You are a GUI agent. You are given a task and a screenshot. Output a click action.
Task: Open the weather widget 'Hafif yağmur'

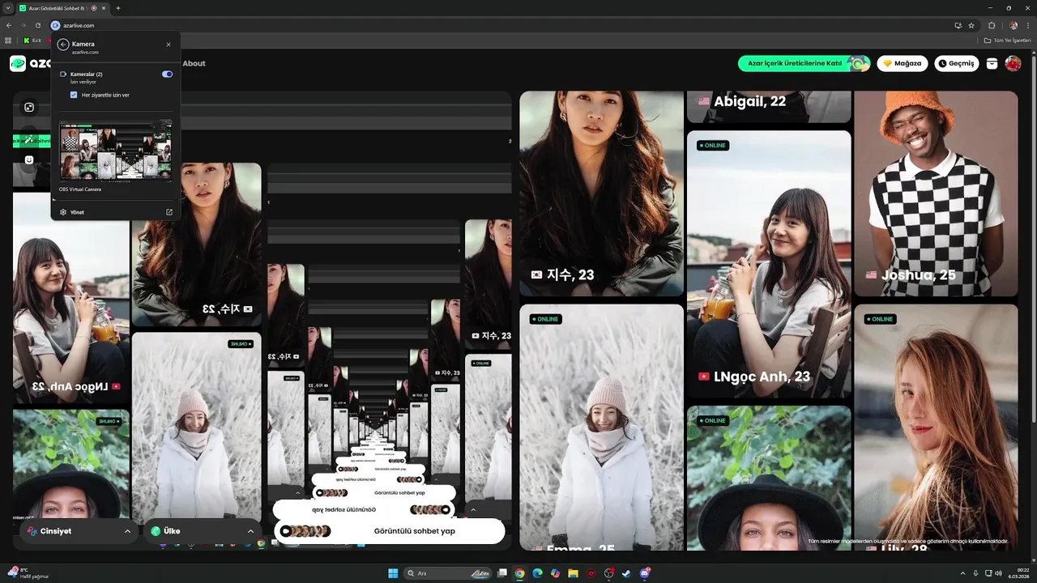[28, 573]
